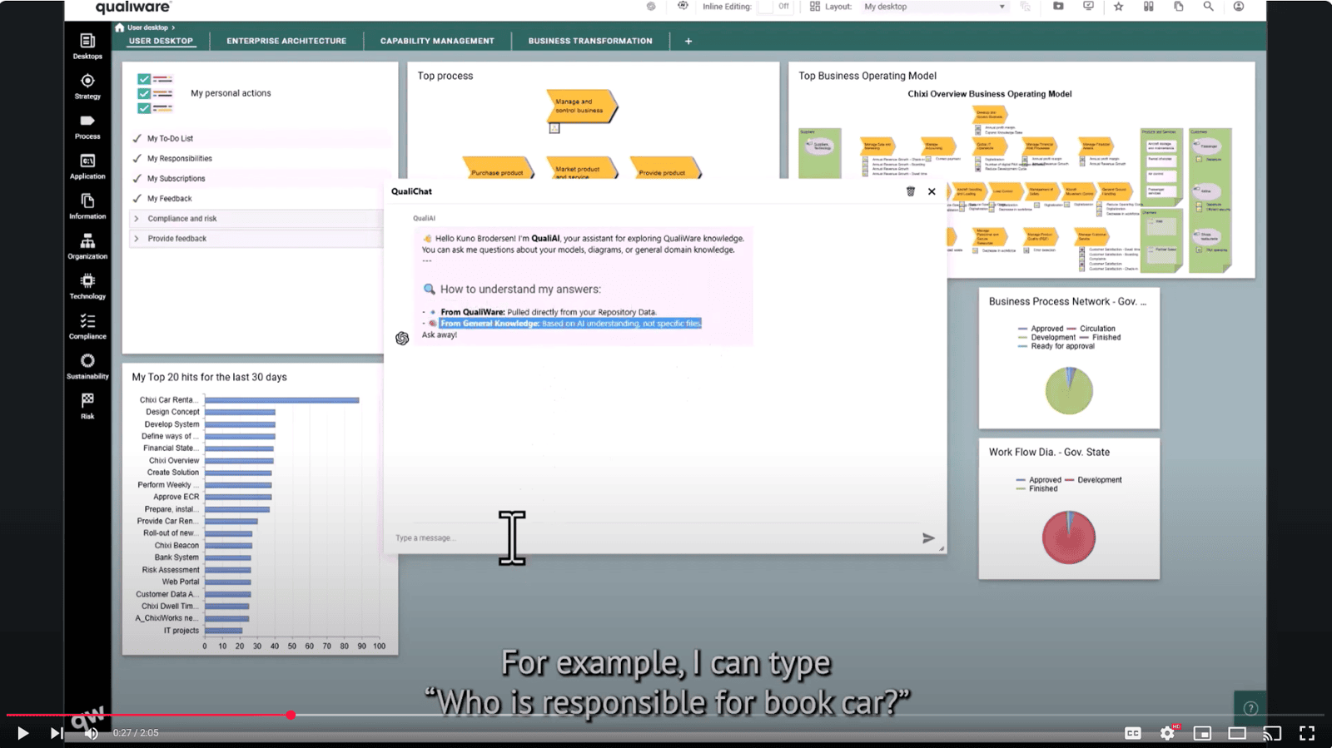
Task: Expand the Compliance and risk section
Action: pyautogui.click(x=181, y=219)
